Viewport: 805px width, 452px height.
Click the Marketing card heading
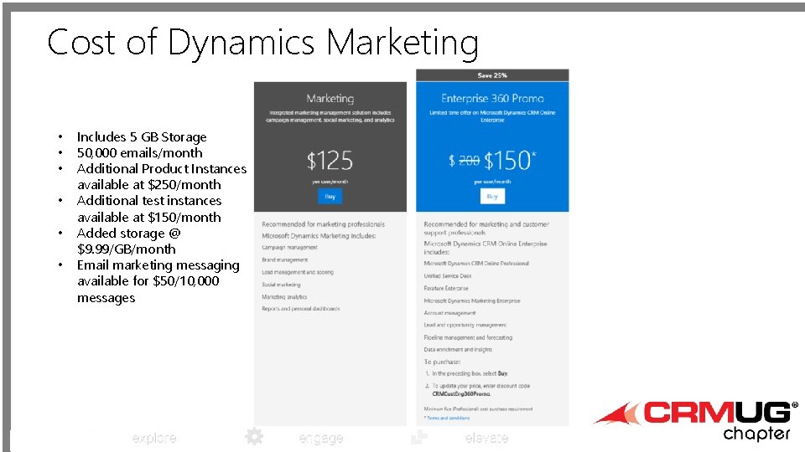(x=330, y=98)
